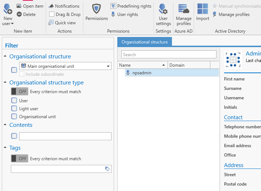Viewport: 261px width, 191px height.
Task: Open Quick view action
Action: point(62,23)
